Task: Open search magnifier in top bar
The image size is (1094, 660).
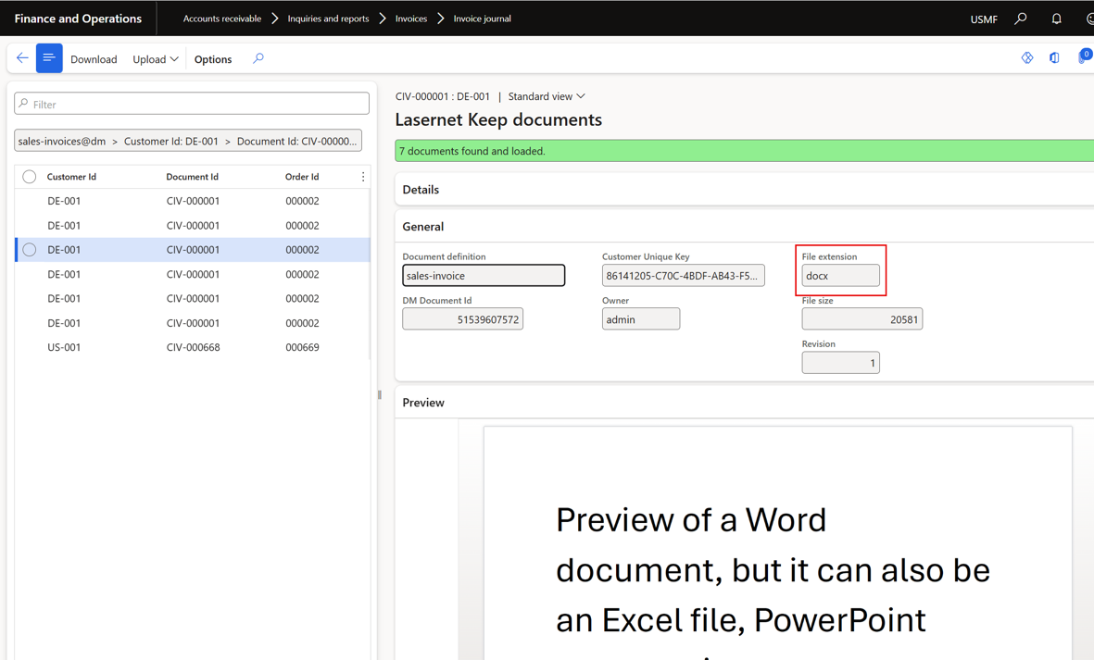Action: click(1021, 19)
